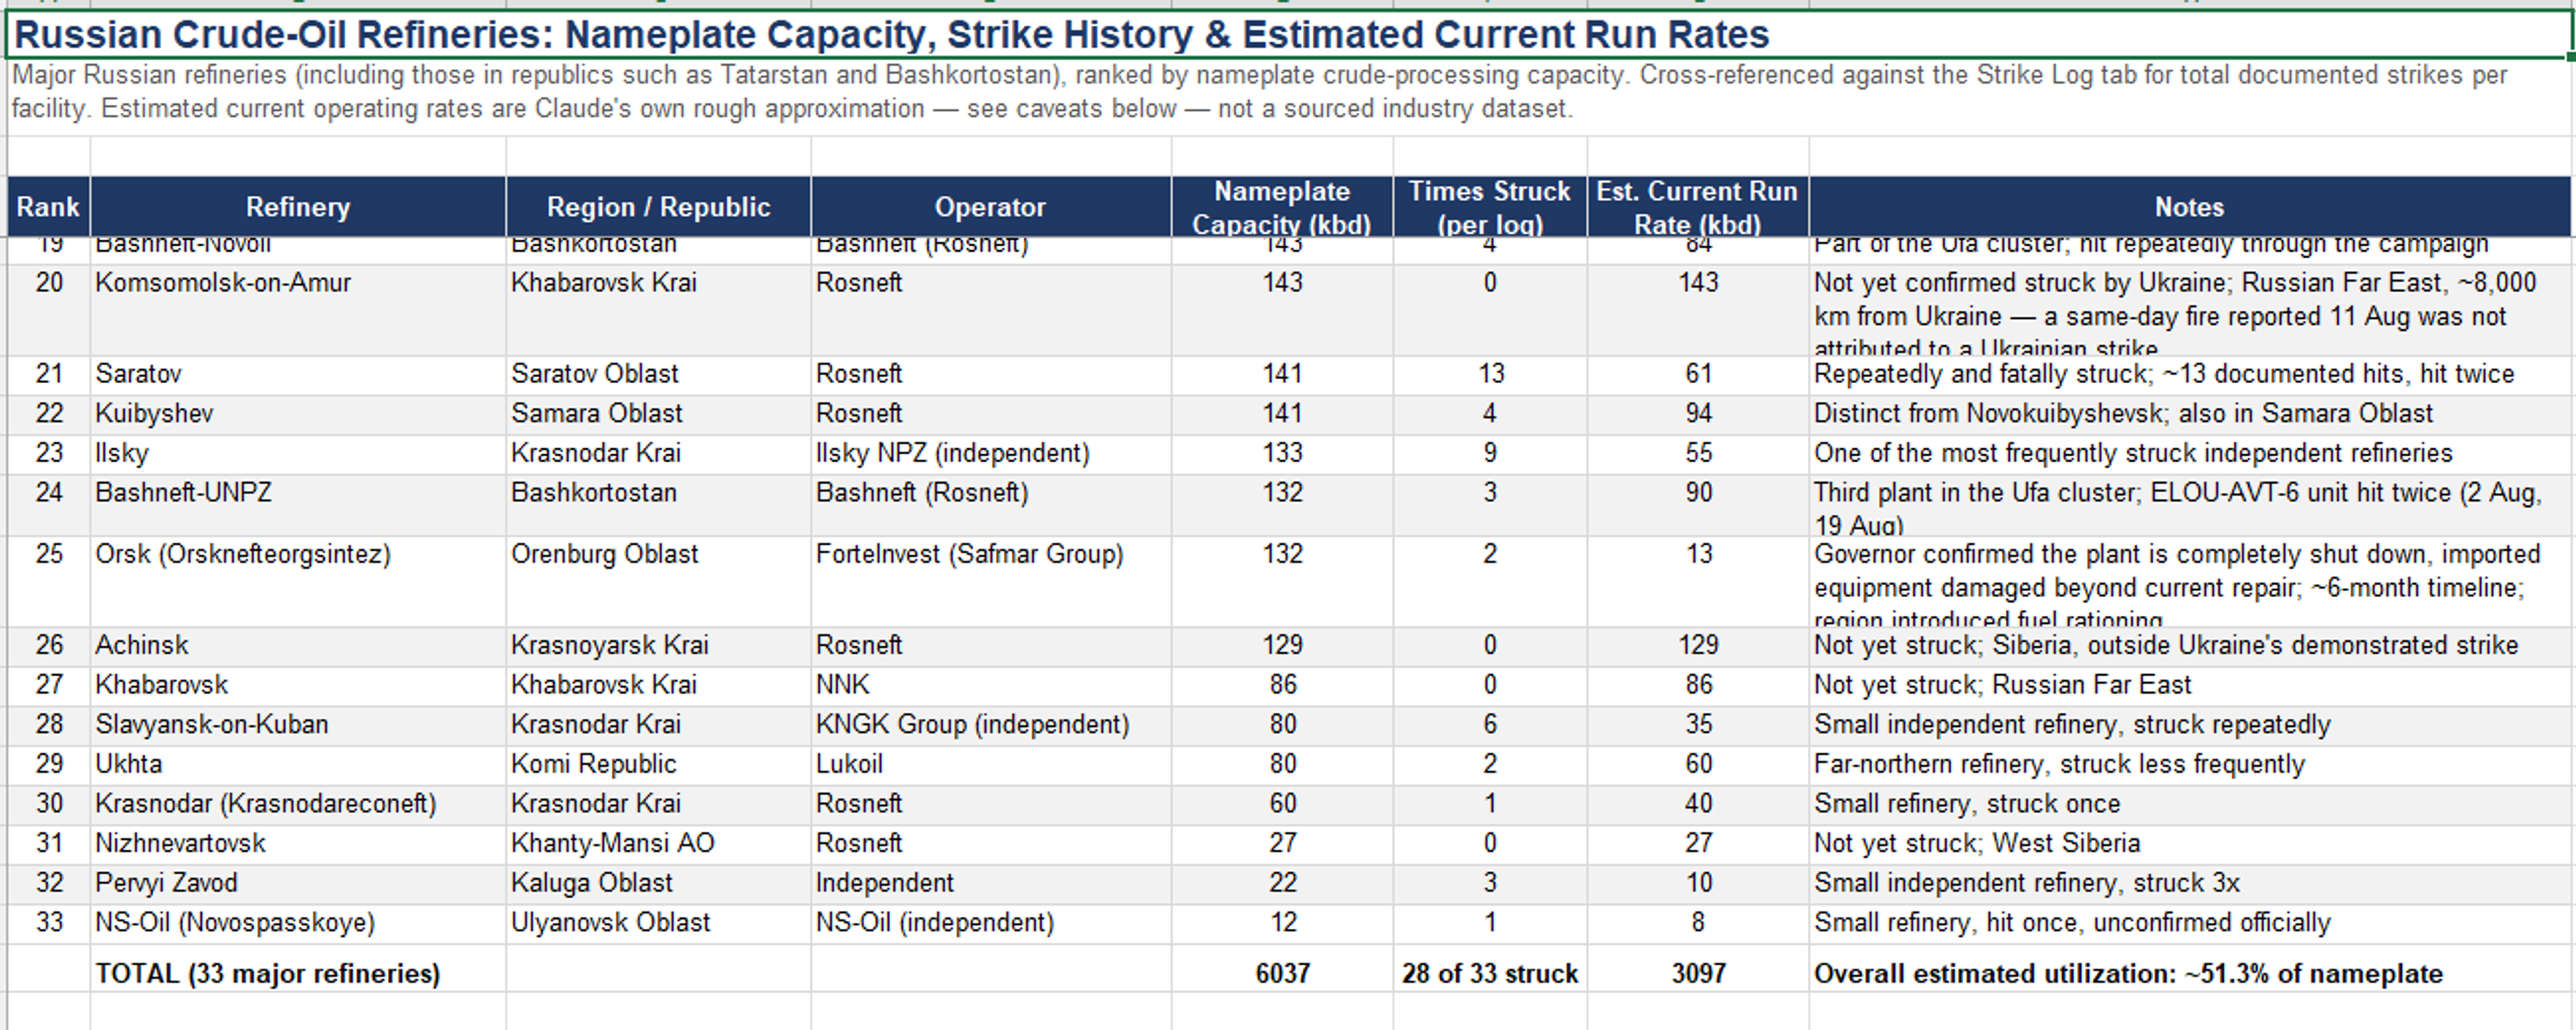Click the 'Refinery' column header
The image size is (2576, 1030).
click(x=298, y=207)
